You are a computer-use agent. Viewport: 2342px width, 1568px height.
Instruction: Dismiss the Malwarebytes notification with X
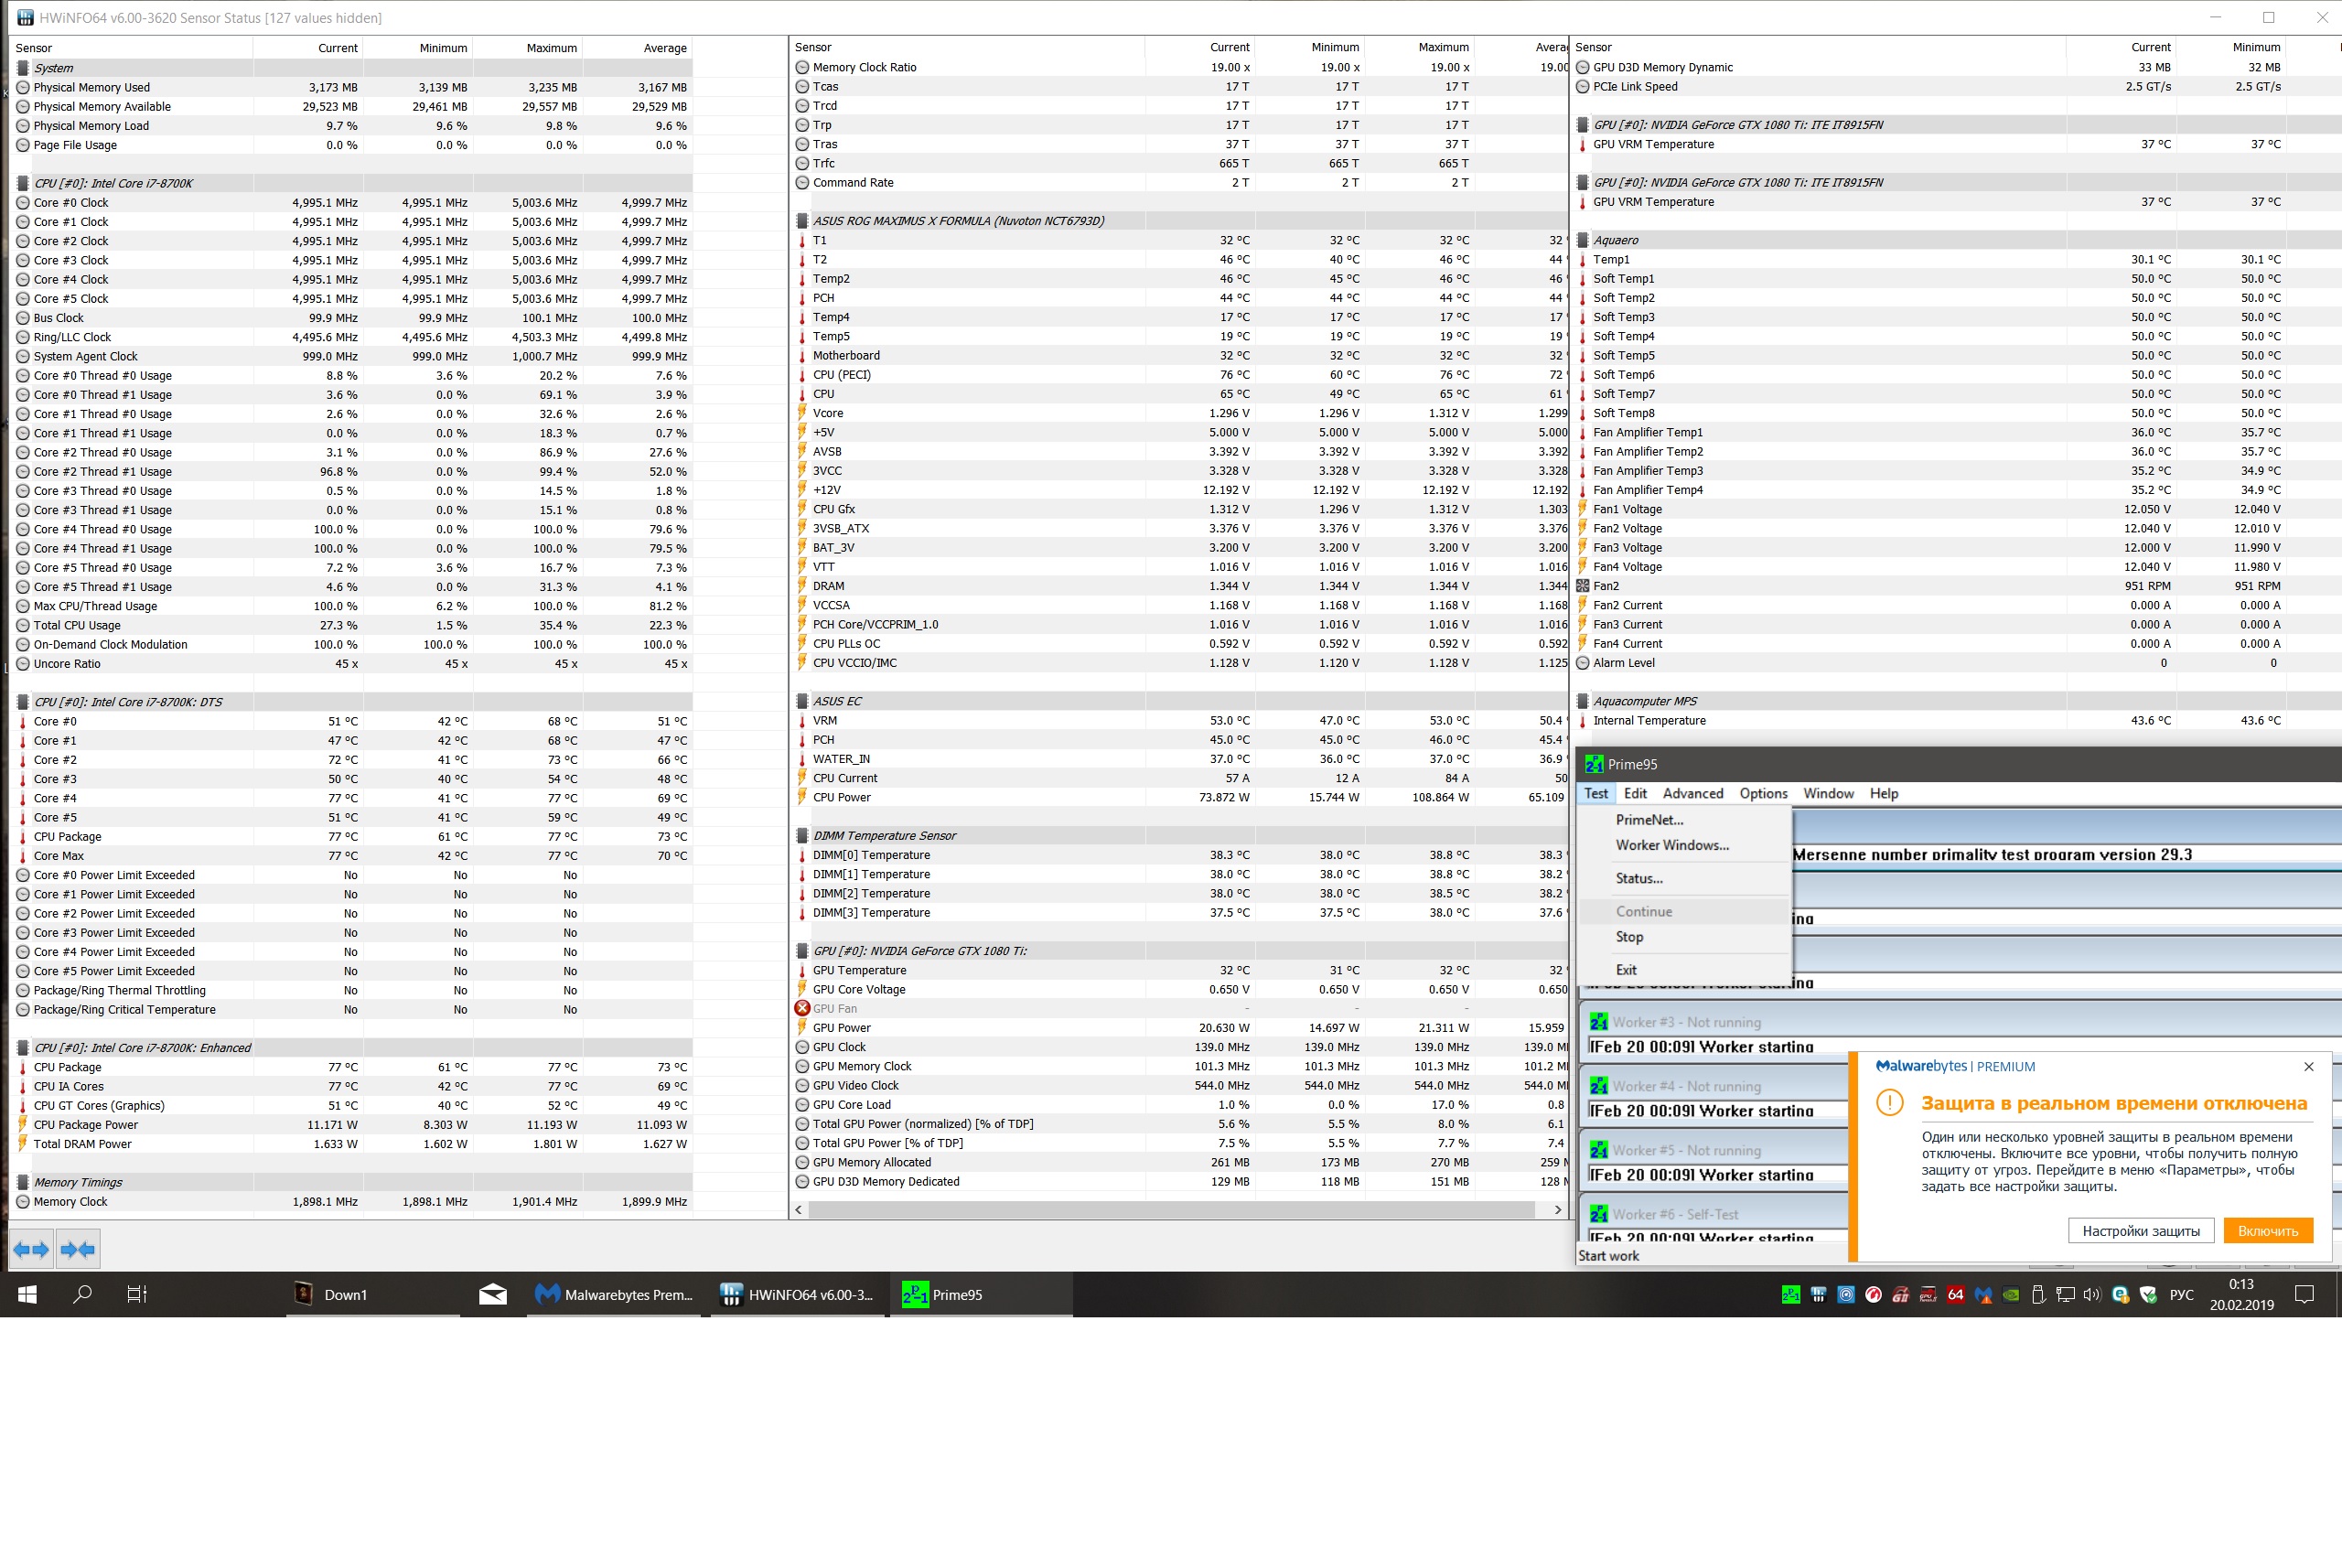[2309, 1066]
